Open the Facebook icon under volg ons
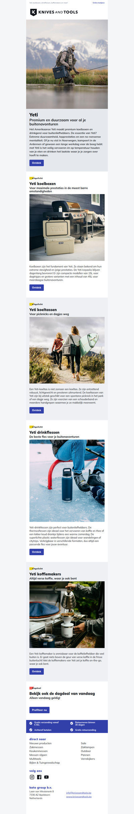 (39, 777)
